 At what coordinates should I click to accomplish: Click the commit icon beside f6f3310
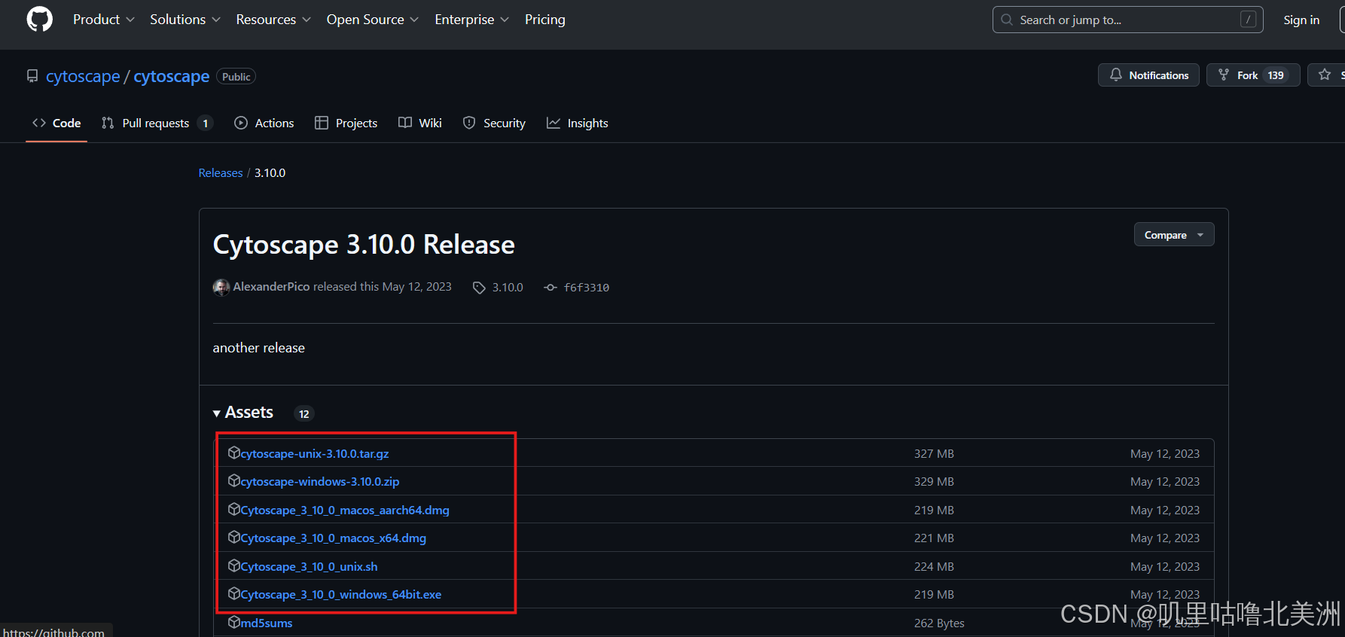point(551,288)
